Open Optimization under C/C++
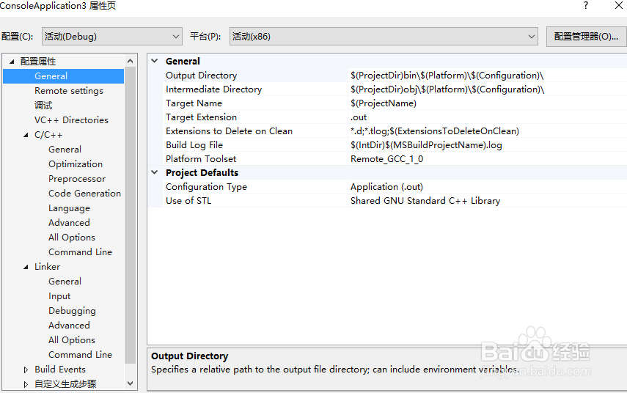This screenshot has height=393, width=627. (76, 164)
